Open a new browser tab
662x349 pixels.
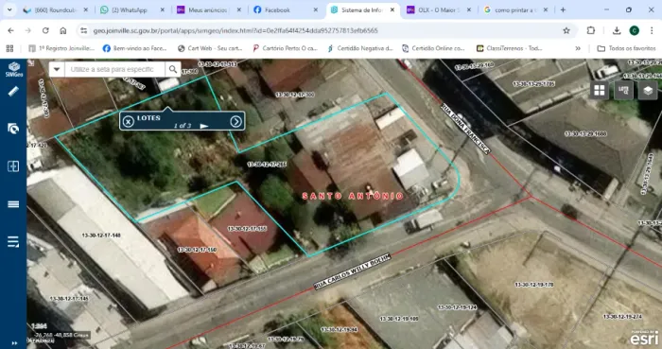(563, 9)
